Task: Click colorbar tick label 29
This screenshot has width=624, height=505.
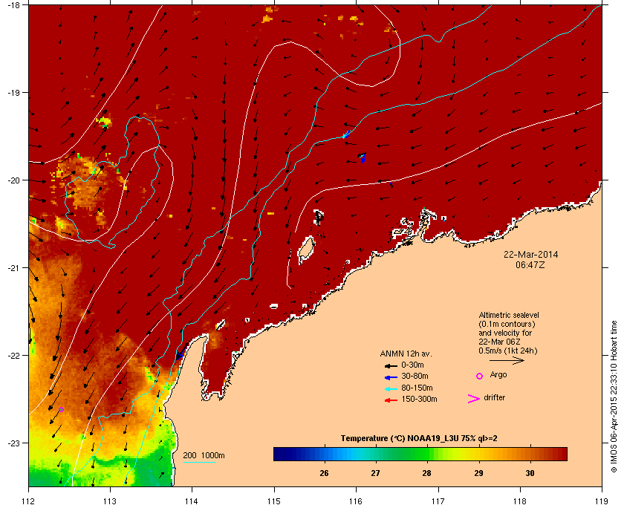Action: (x=478, y=473)
